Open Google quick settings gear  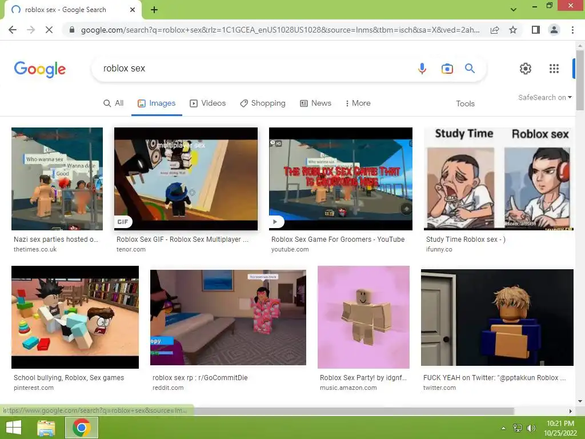tap(526, 69)
